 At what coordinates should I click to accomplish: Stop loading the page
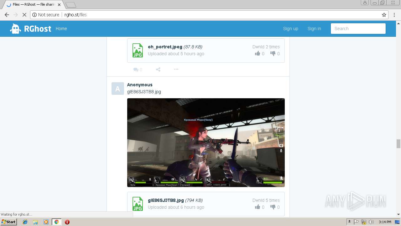point(24,15)
